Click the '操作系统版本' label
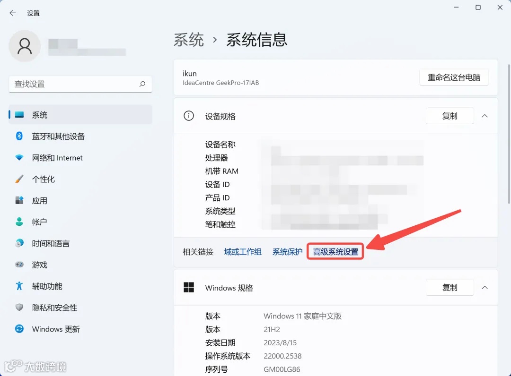The height and width of the screenshot is (376, 511). (x=228, y=356)
